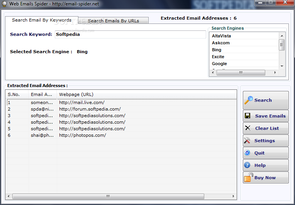Click the Quit button label
Image resolution: width=295 pixels, height=205 pixels.
[x=259, y=153]
